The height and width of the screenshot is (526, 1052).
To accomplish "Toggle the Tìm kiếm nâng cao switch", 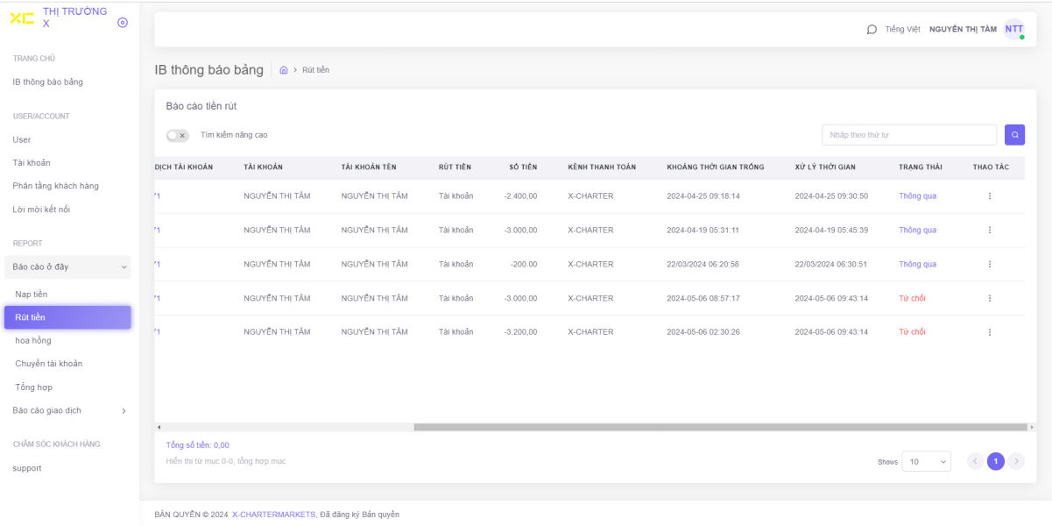I will point(177,136).
